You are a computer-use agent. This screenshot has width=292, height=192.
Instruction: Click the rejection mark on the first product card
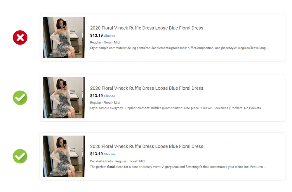[20, 38]
